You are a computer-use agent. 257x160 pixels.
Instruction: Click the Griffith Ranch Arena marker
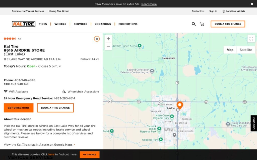[x=140, y=46]
